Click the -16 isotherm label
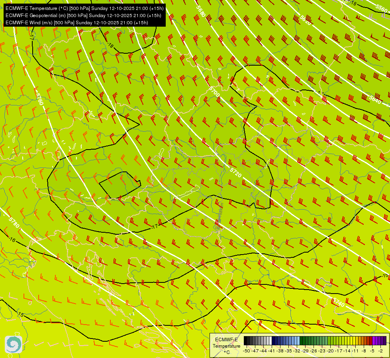This screenshot has height=358, width=390. pyautogui.click(x=12, y=240)
